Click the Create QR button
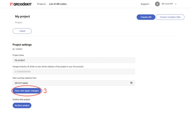190x114 pixels. point(146,17)
